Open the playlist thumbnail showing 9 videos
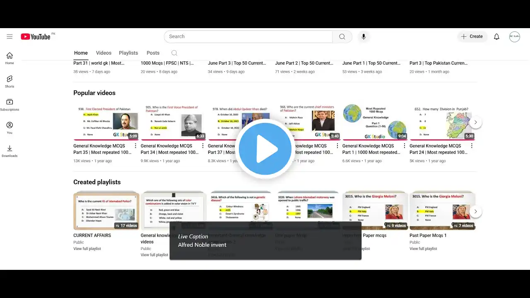530x298 pixels. click(x=375, y=211)
